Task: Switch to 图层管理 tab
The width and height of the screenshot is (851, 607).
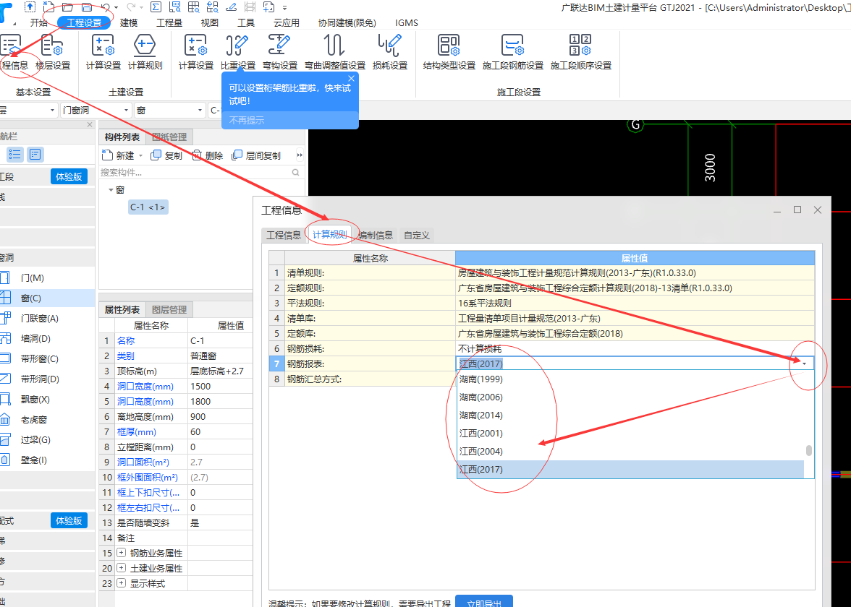Action: click(x=169, y=309)
